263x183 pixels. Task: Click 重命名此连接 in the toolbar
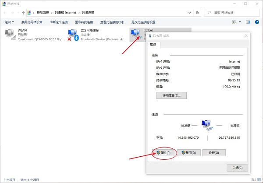coord(84,22)
